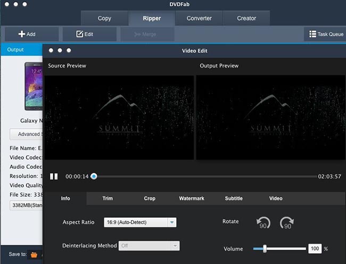Open the Task Queue list
The height and width of the screenshot is (264, 346).
[x=325, y=34]
